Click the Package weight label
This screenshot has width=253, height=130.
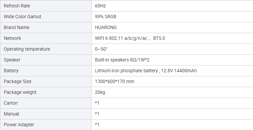click(x=20, y=92)
